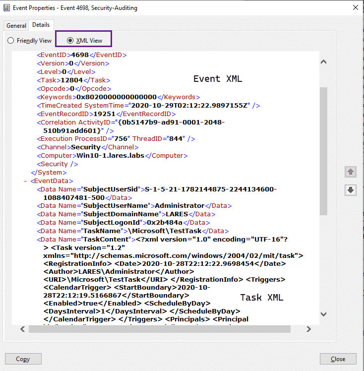Click the EventRecordID value 19251
Screen dimensions: 364x371
[x=104, y=114]
